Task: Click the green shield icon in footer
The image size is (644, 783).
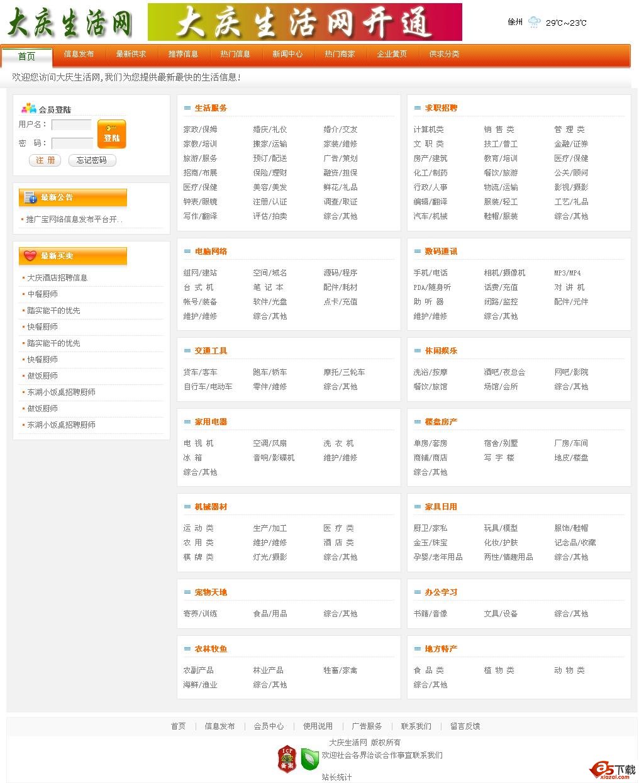Action: (x=309, y=759)
